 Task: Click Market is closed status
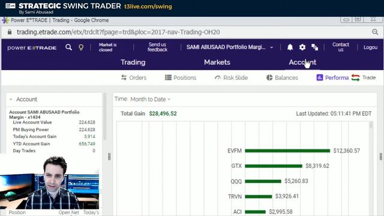point(107,47)
